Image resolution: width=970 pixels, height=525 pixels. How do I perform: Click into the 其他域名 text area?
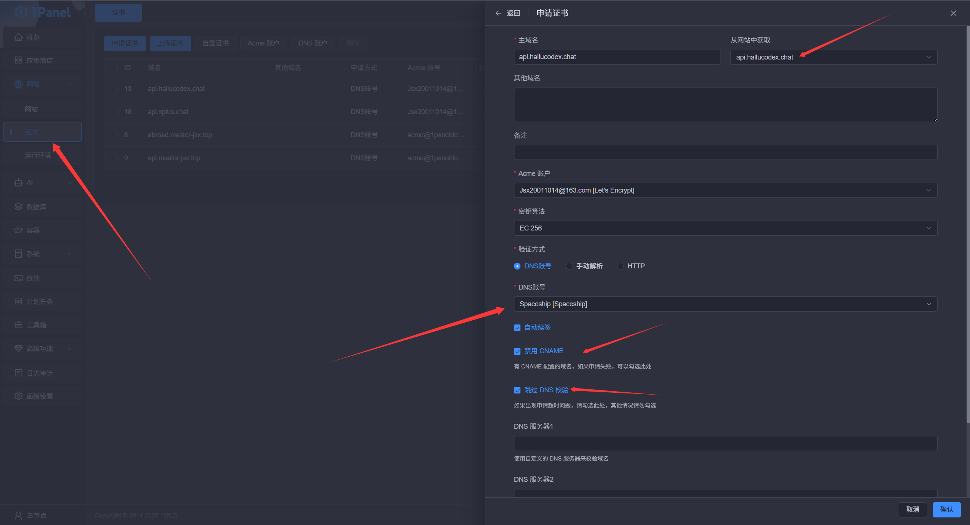tap(725, 105)
